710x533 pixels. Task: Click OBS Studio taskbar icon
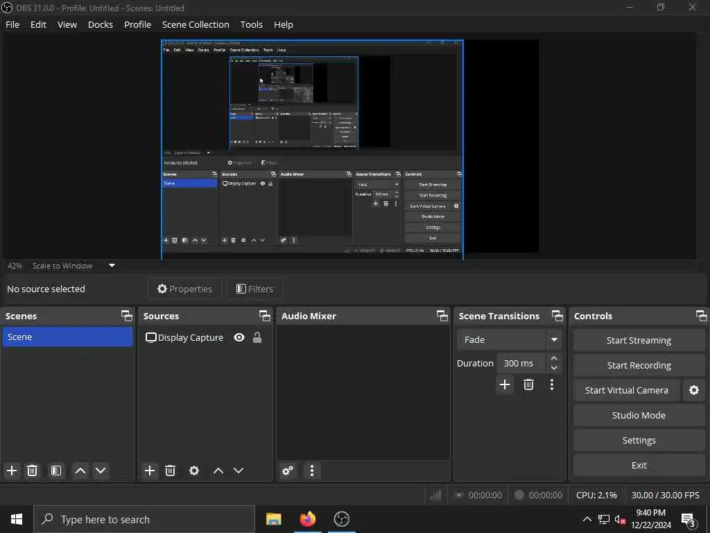[342, 519]
